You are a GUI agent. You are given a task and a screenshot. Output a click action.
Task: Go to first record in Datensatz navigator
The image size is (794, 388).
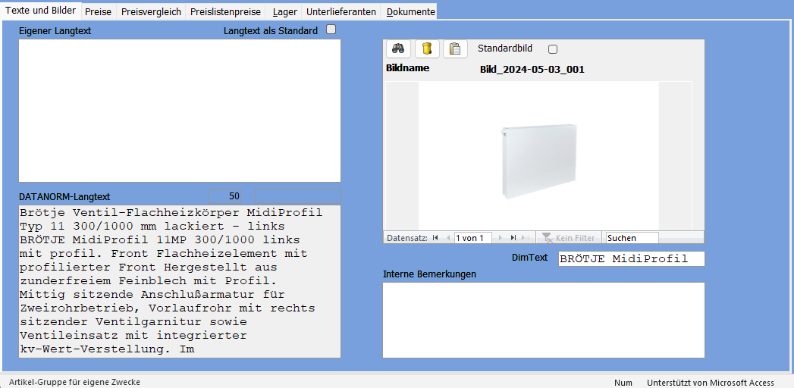coord(435,238)
